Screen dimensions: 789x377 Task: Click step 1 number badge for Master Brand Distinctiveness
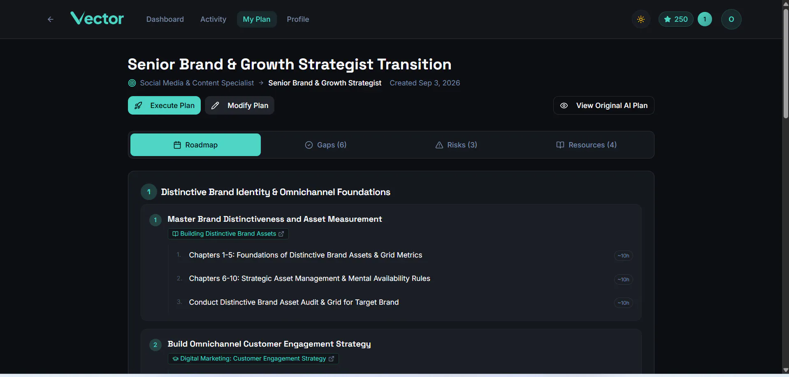(155, 220)
